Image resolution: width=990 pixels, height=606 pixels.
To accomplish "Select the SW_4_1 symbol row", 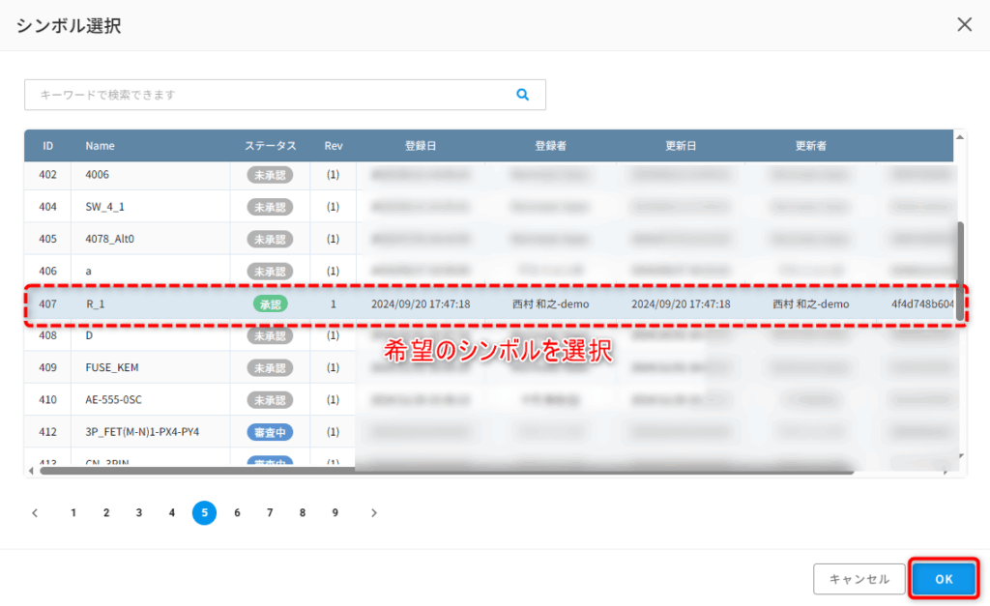I will click(x=489, y=207).
